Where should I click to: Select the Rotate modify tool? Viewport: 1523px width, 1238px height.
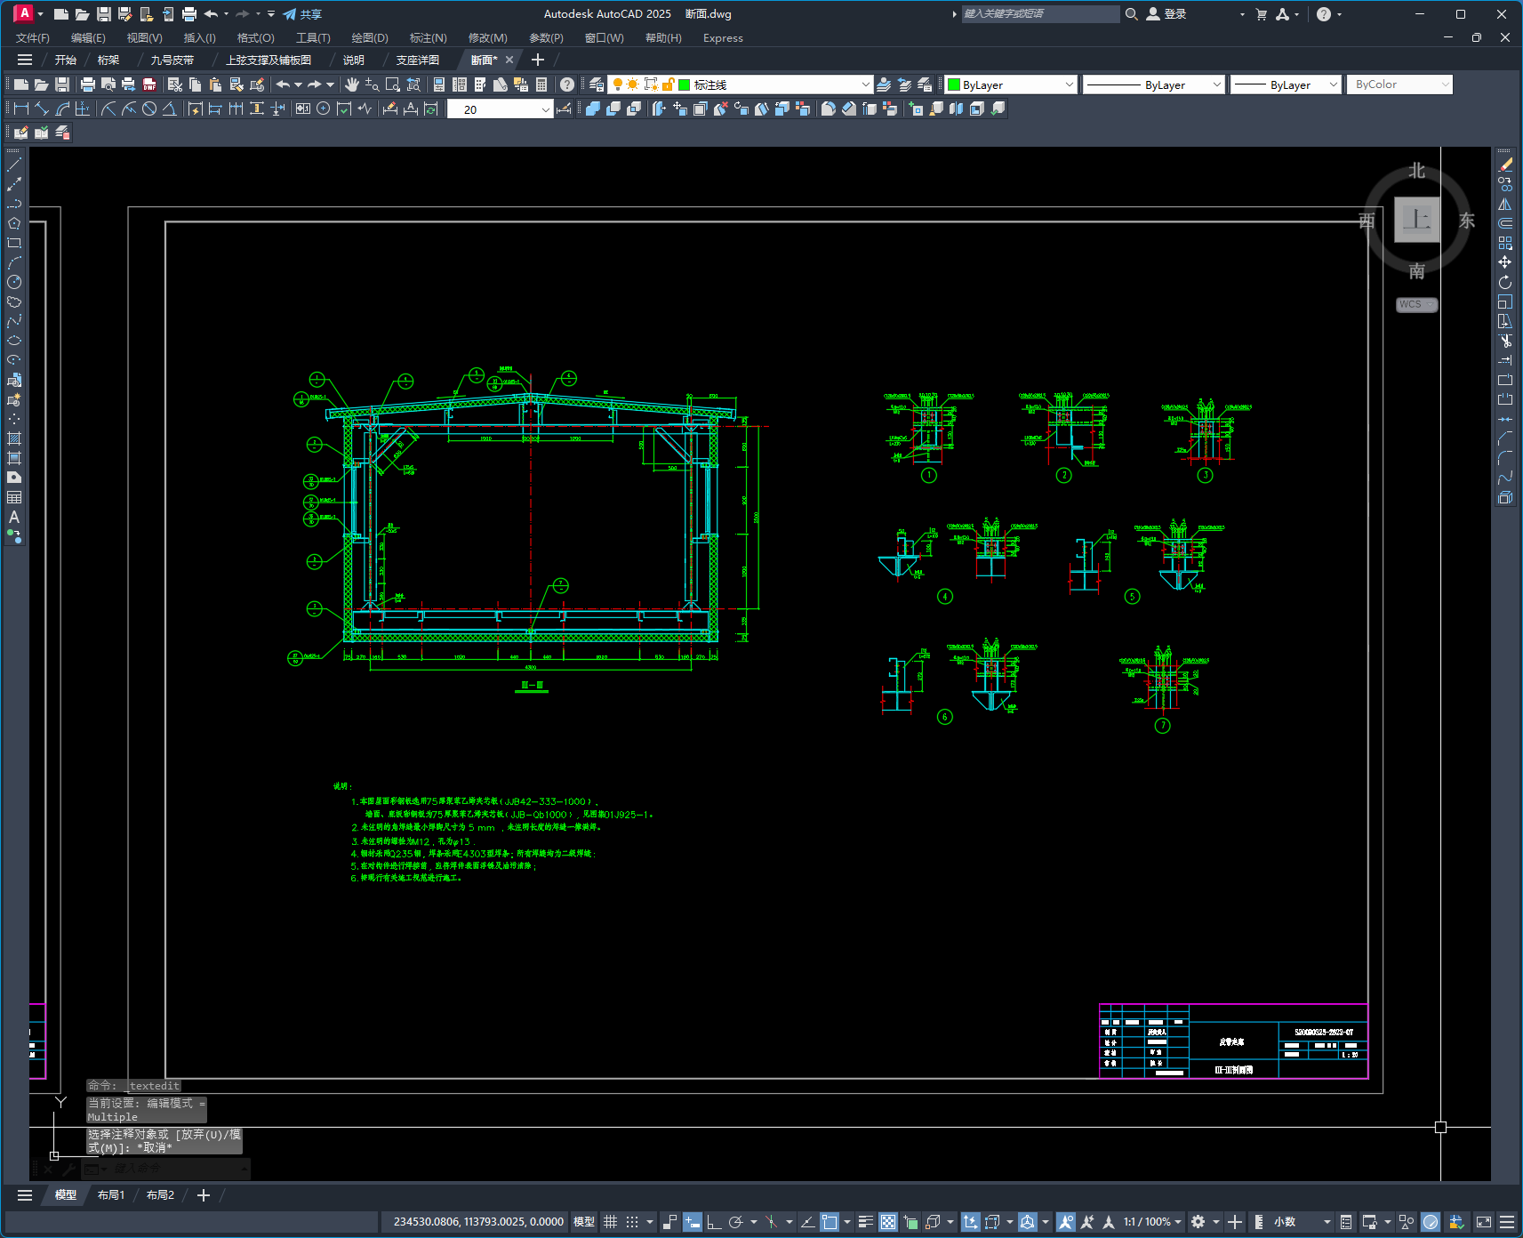pyautogui.click(x=1505, y=282)
